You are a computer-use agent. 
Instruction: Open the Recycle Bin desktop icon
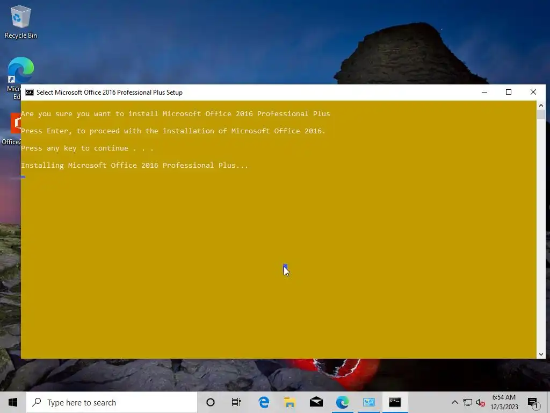(21, 22)
